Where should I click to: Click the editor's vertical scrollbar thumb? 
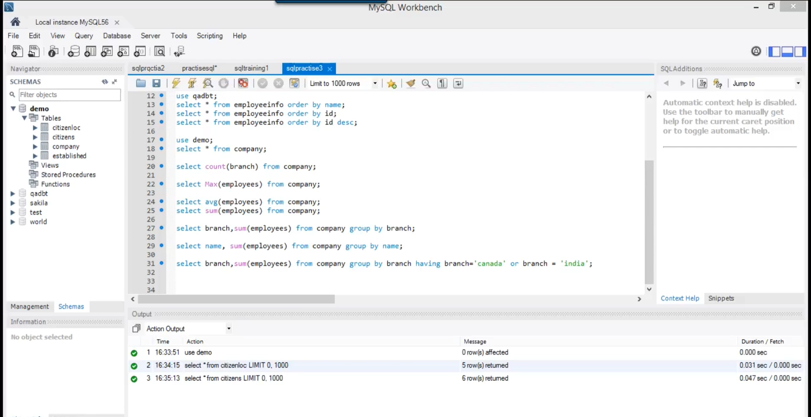click(649, 222)
